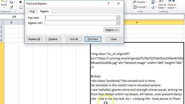
Task: Click the dialog help question mark
Action: tap(108, 3)
